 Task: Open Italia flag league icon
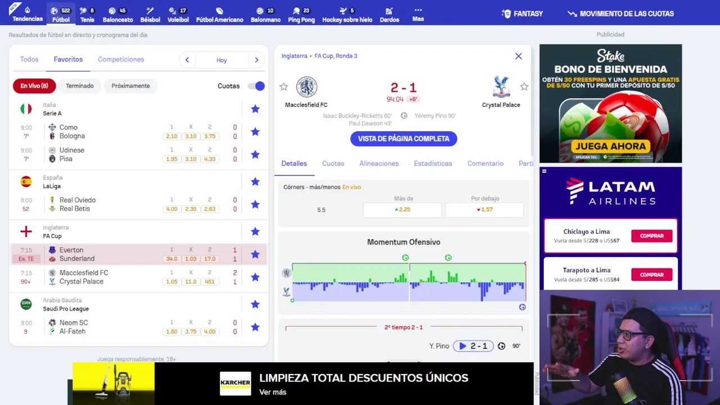coord(26,109)
